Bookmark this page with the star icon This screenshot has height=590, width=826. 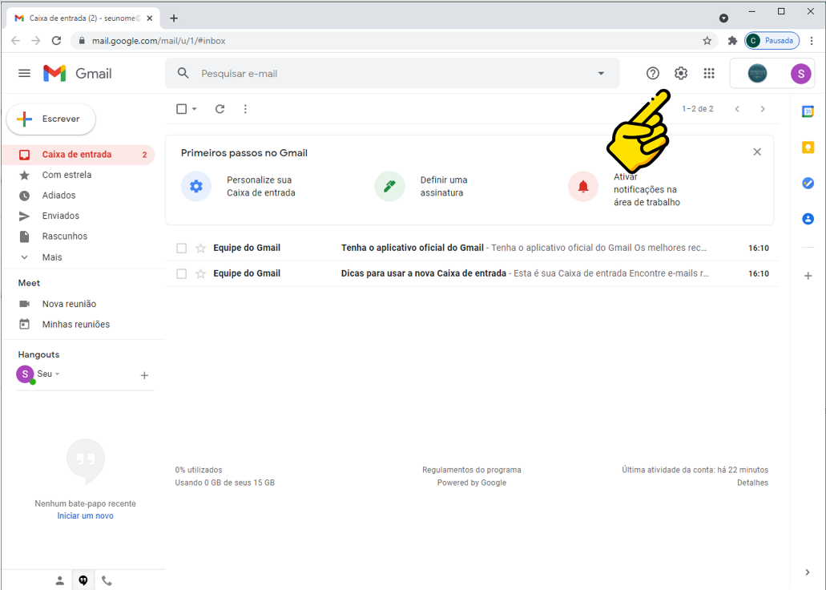707,41
